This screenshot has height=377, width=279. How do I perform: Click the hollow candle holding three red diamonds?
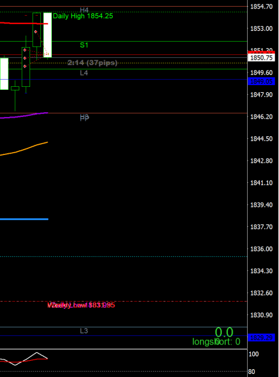click(x=26, y=67)
